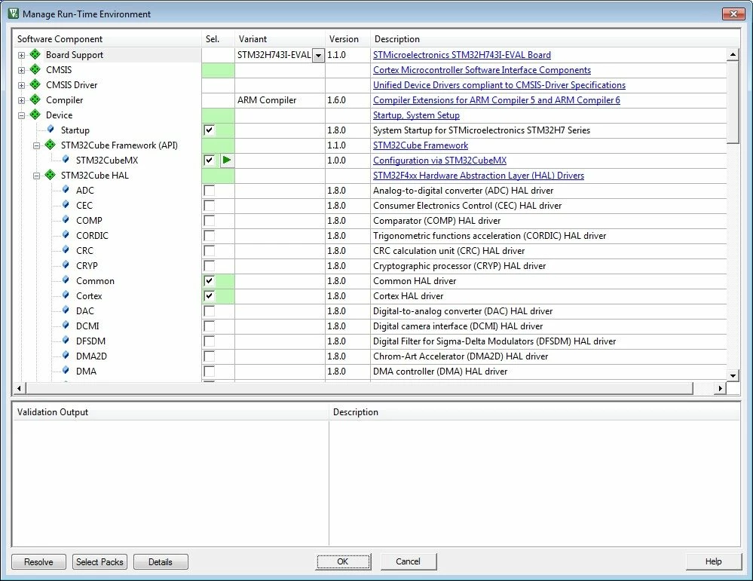Expand the Compiler tree node
This screenshot has height=581, width=753.
[21, 100]
